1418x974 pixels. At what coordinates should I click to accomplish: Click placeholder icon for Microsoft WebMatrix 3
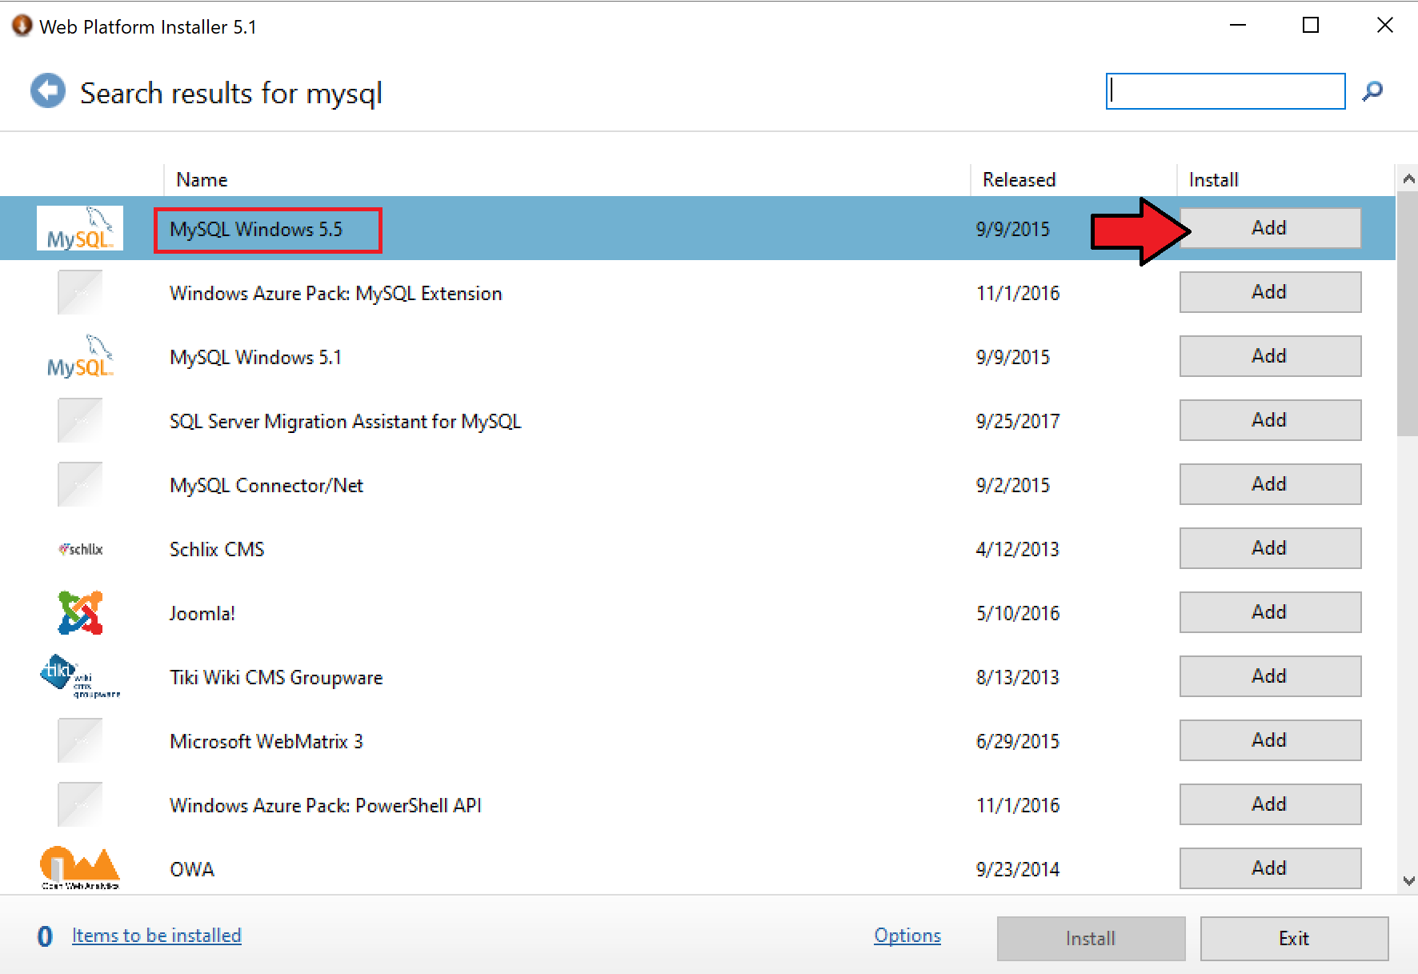(x=80, y=740)
